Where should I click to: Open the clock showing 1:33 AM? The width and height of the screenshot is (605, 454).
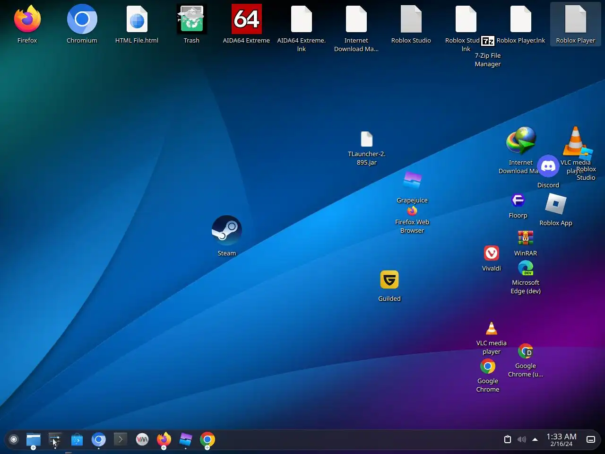pos(562,440)
